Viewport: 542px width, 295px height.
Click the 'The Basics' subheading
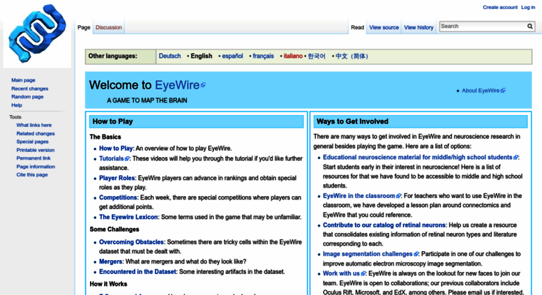(x=105, y=137)
